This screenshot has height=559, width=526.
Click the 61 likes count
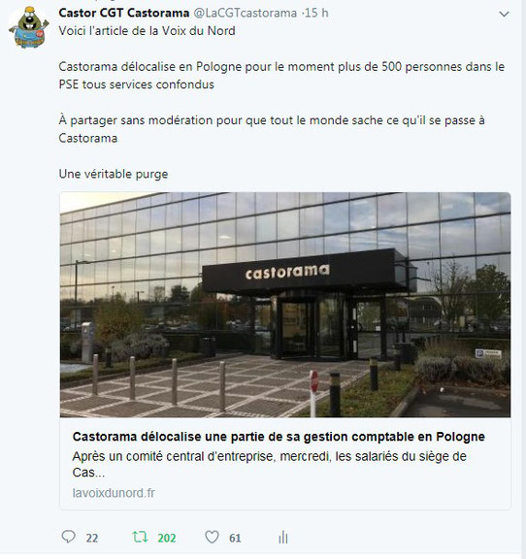pos(235,538)
